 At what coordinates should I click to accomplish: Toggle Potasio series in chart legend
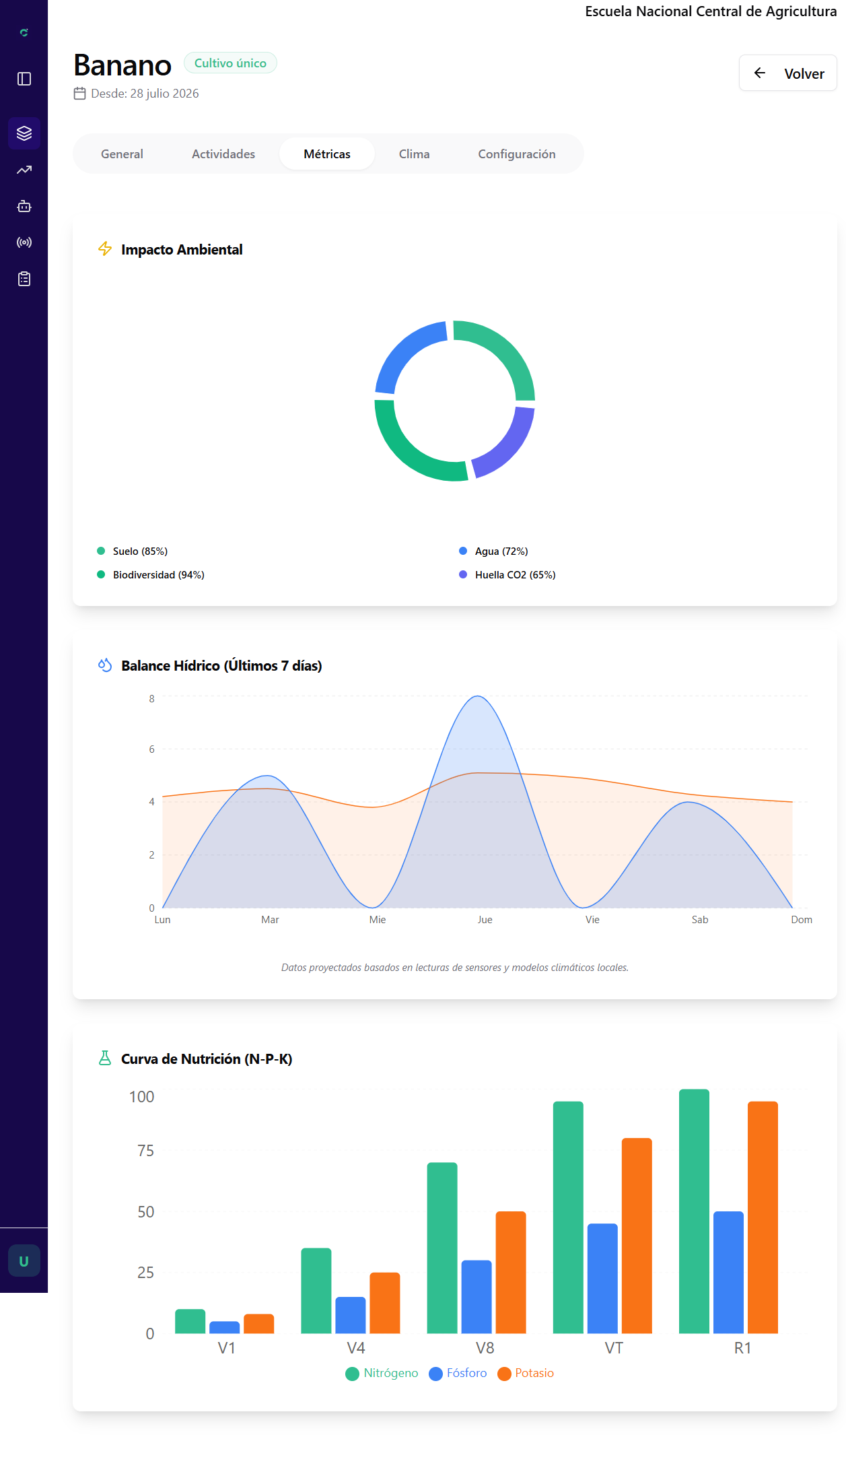(x=526, y=1373)
